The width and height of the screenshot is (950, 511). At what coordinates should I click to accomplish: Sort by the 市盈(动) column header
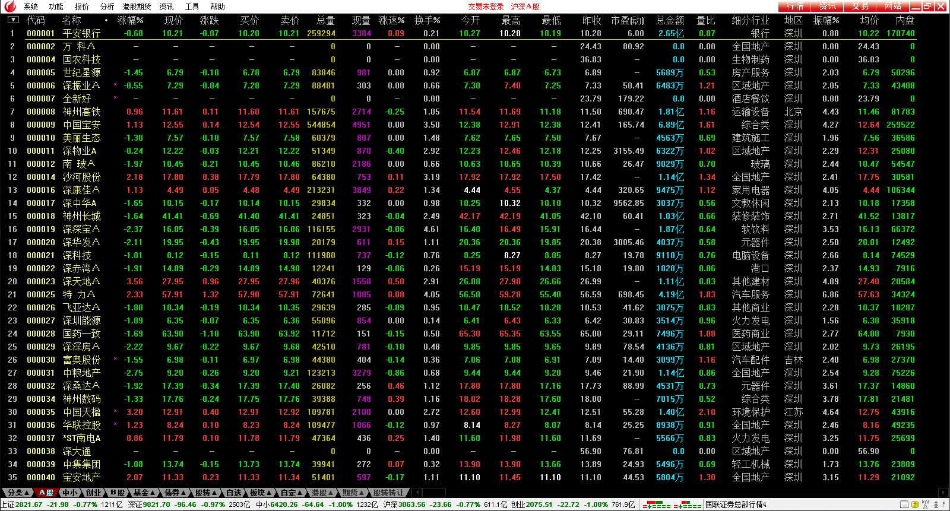click(x=628, y=20)
